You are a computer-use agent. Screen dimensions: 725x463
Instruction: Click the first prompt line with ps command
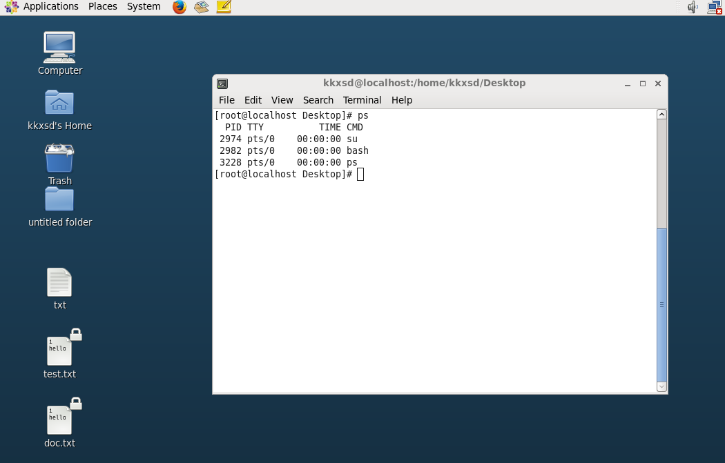click(x=291, y=115)
